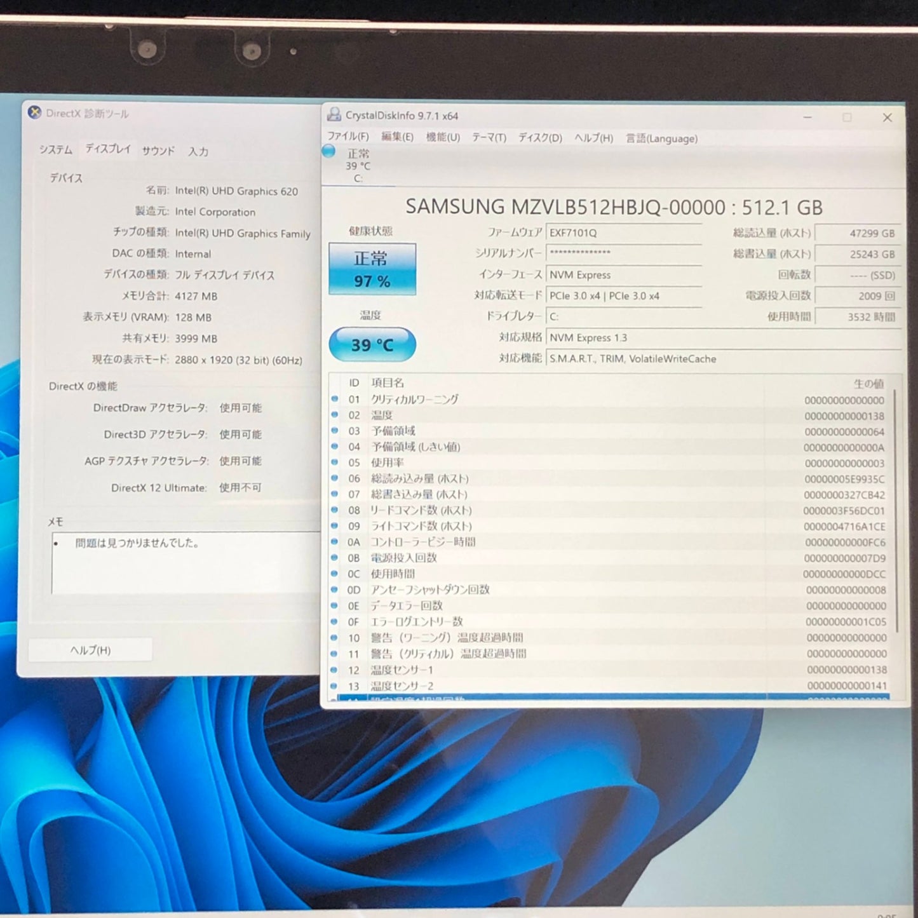
Task: Select row 10 警告 (ワーニング) 温度超過時間
Action: point(610,637)
